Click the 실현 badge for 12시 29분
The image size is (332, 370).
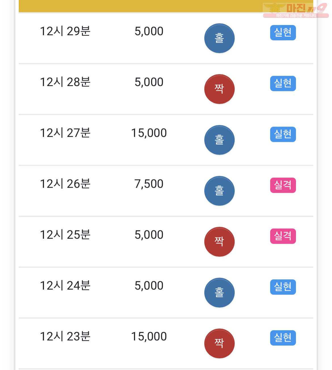(283, 33)
